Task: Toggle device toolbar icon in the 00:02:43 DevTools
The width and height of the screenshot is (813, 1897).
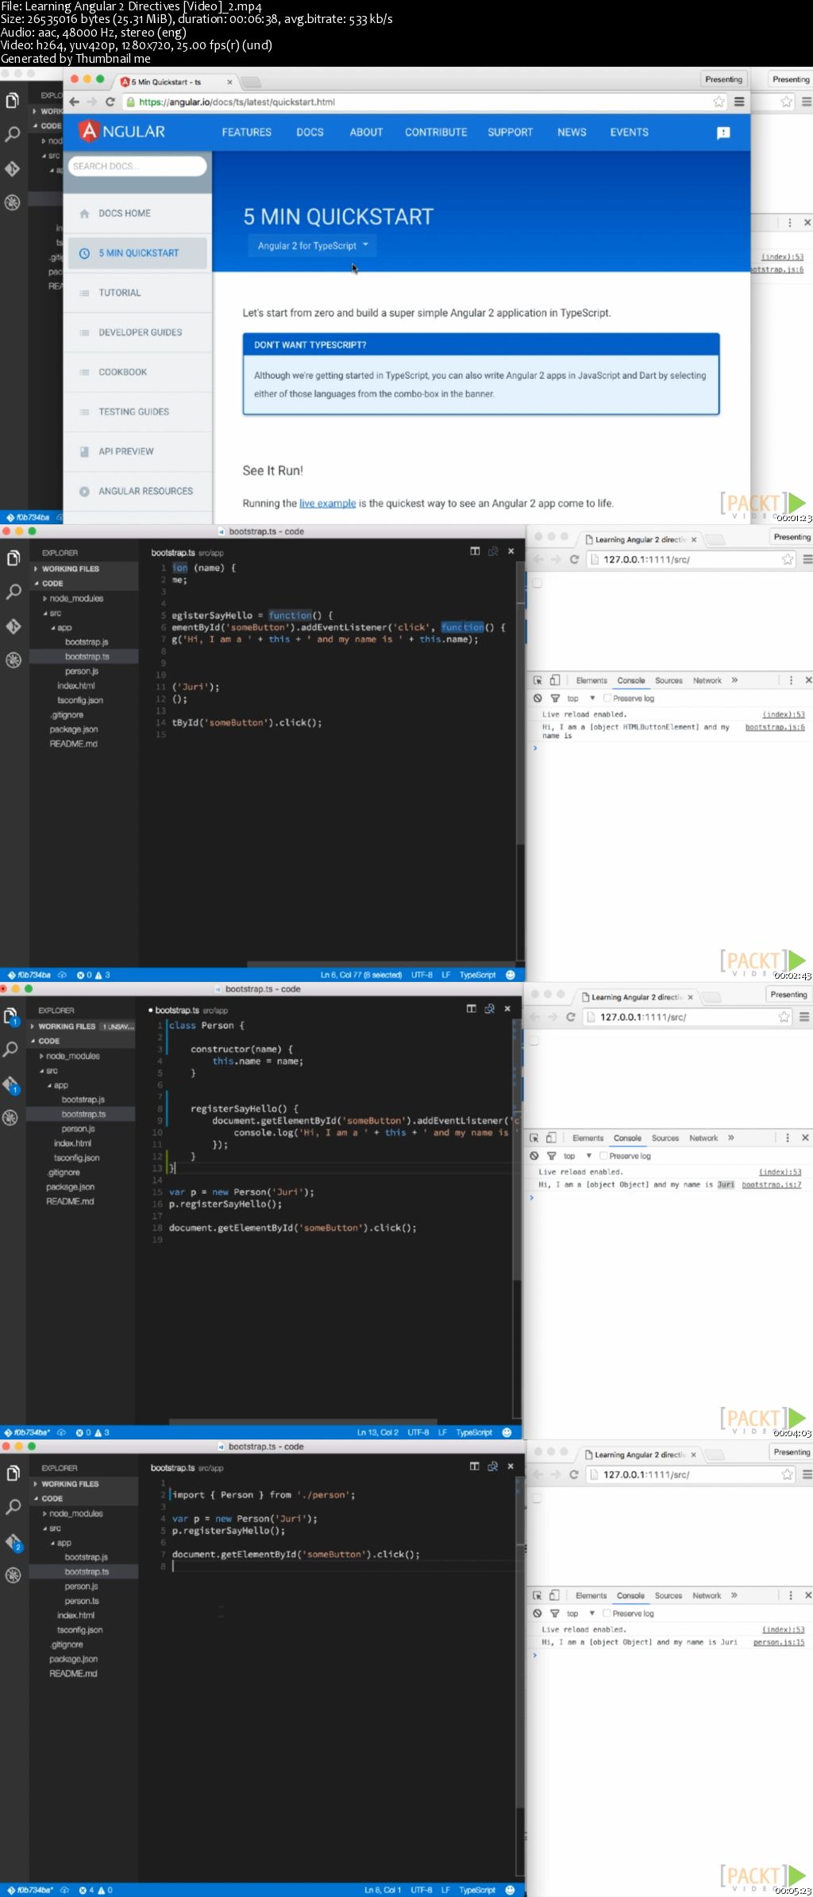Action: click(x=554, y=681)
